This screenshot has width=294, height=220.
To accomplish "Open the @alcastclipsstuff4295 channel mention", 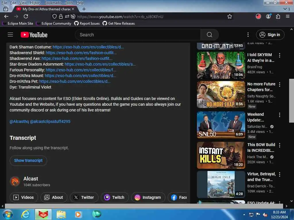I will coord(50,121).
